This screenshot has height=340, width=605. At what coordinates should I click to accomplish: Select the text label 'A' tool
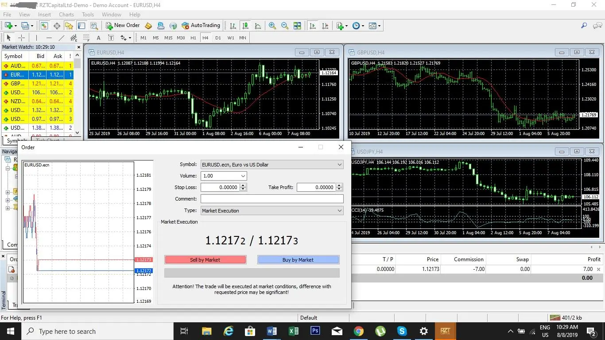98,38
